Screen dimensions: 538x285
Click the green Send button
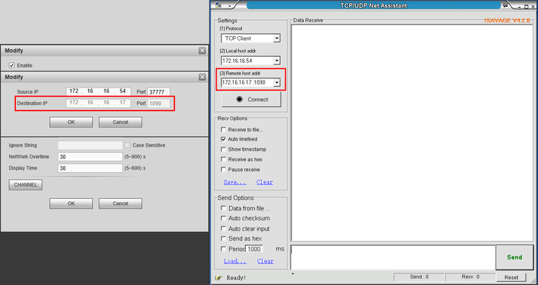[514, 257]
